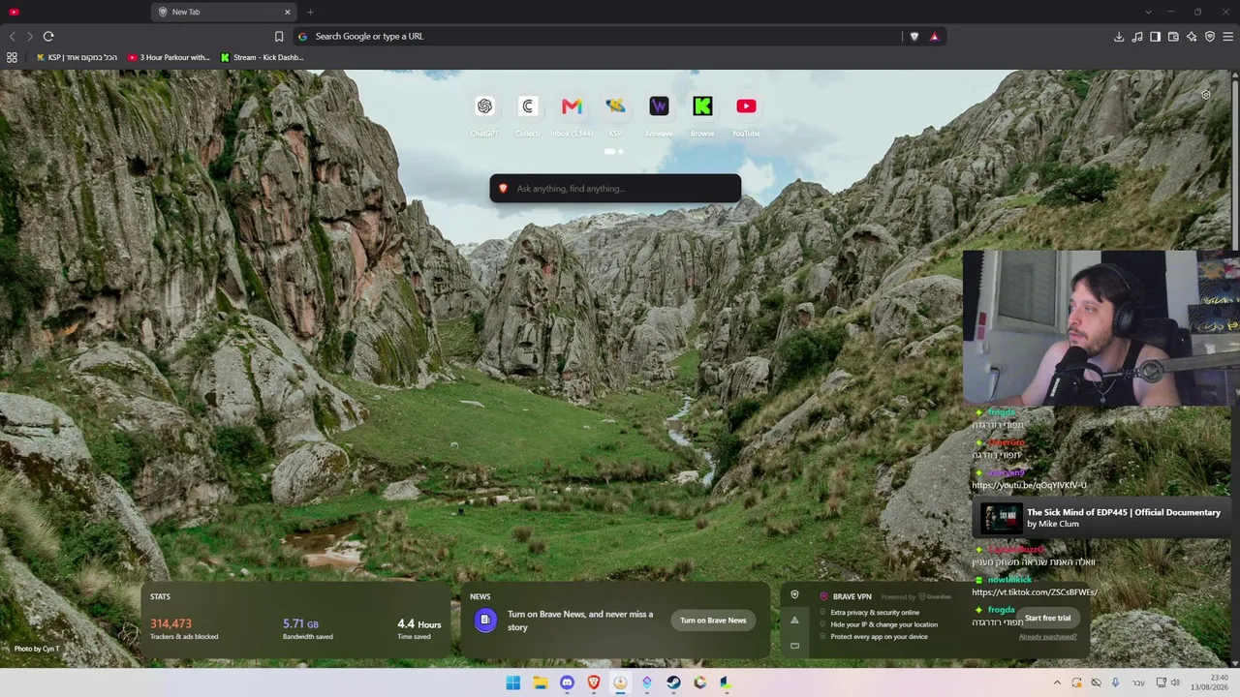Screen dimensions: 1240x697
Task: Open the Leo AI sparkle icon
Action: pyautogui.click(x=1192, y=37)
